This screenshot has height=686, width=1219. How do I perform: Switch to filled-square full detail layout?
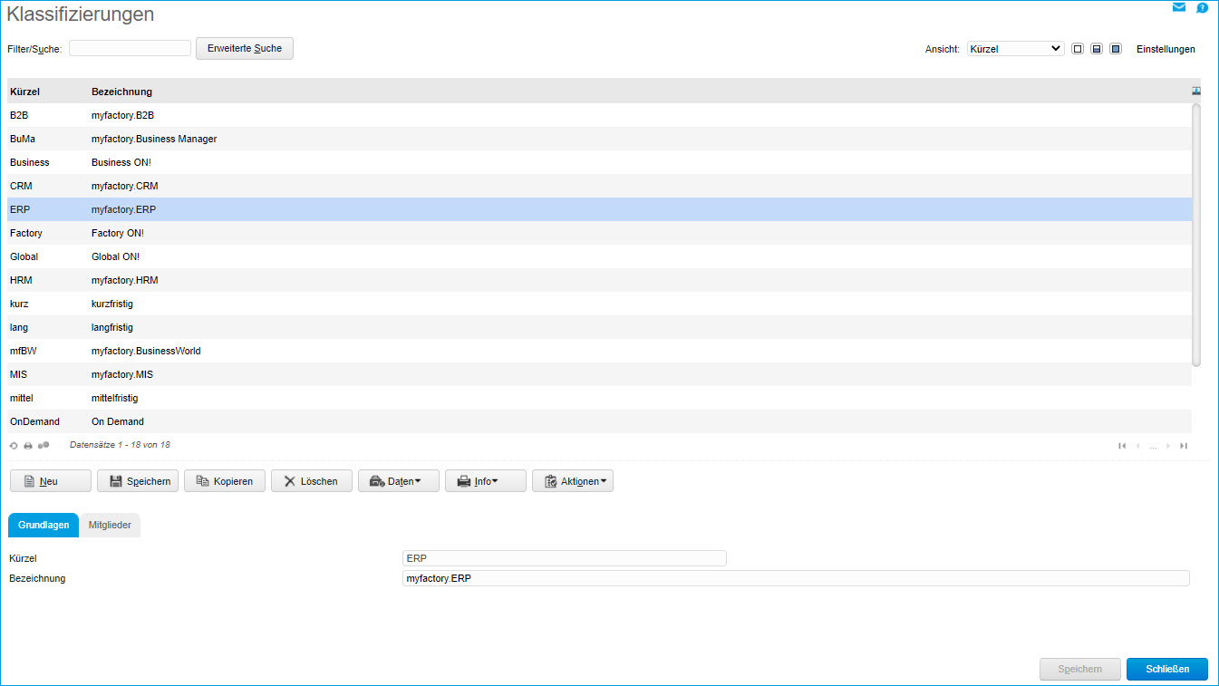[x=1116, y=49]
